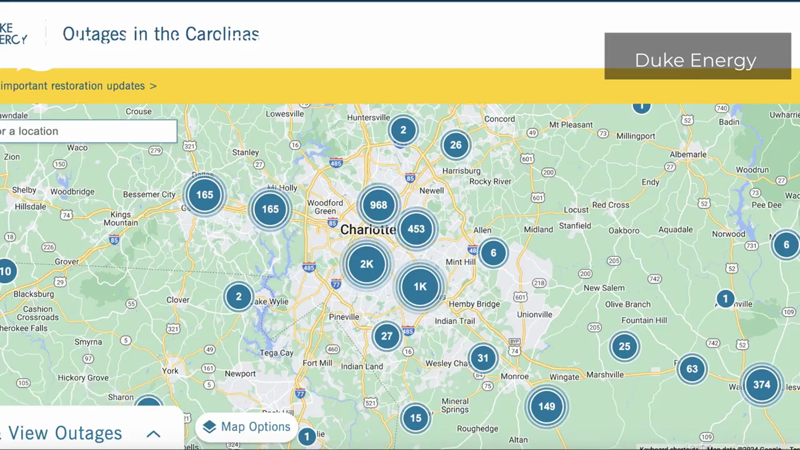Click the location search input field
Image resolution: width=800 pixels, height=450 pixels.
click(88, 131)
